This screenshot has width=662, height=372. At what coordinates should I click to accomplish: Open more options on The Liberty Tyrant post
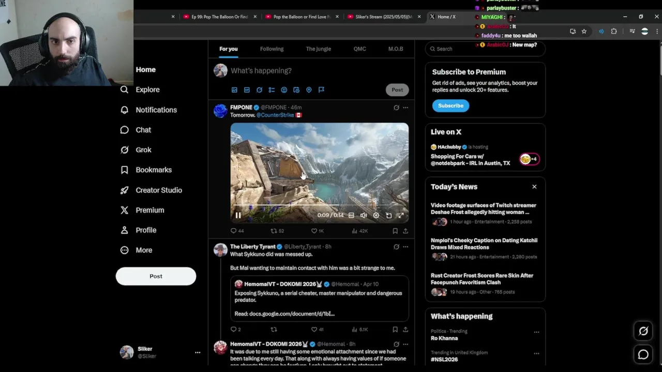405,246
